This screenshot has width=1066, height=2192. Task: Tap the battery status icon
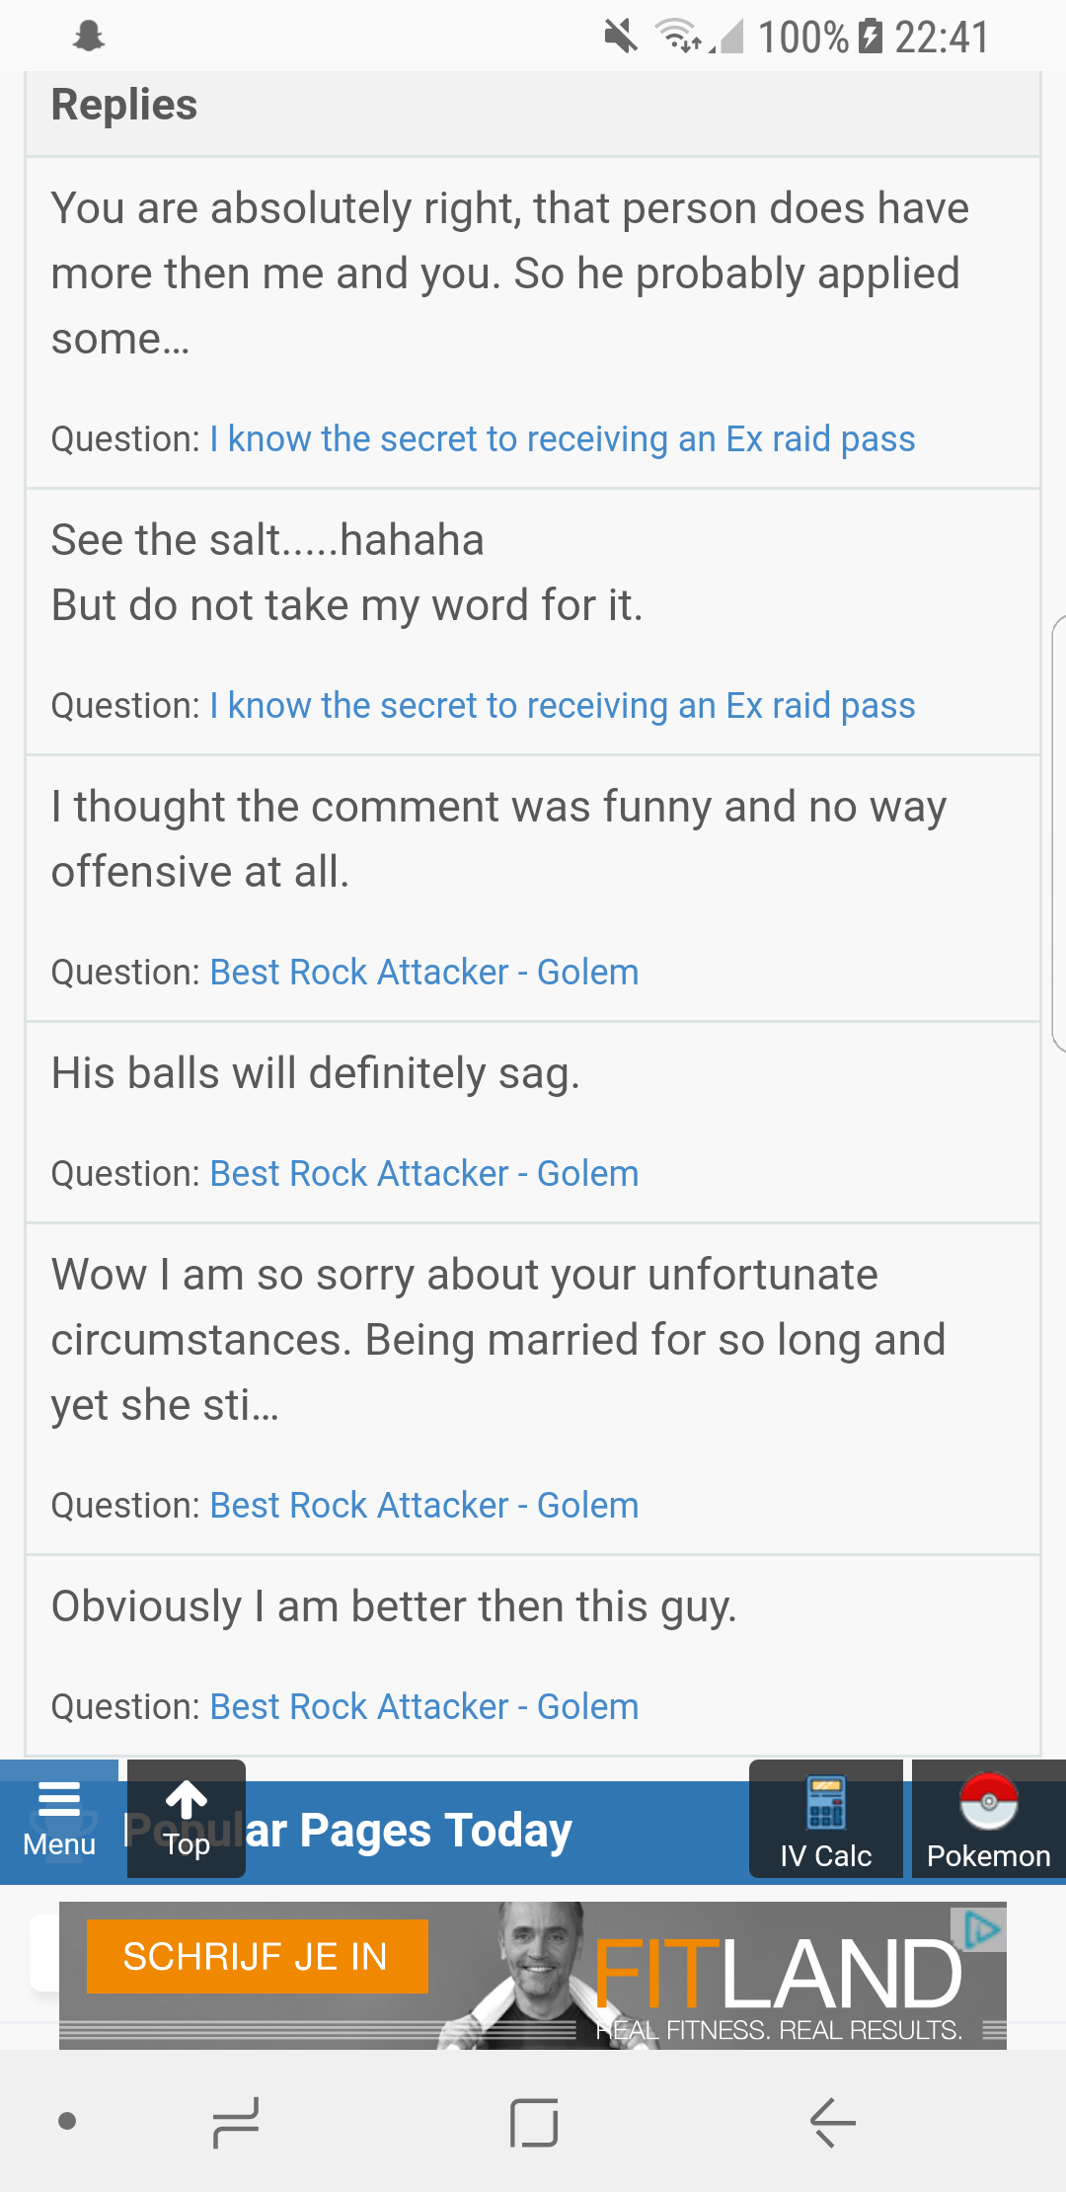(870, 37)
